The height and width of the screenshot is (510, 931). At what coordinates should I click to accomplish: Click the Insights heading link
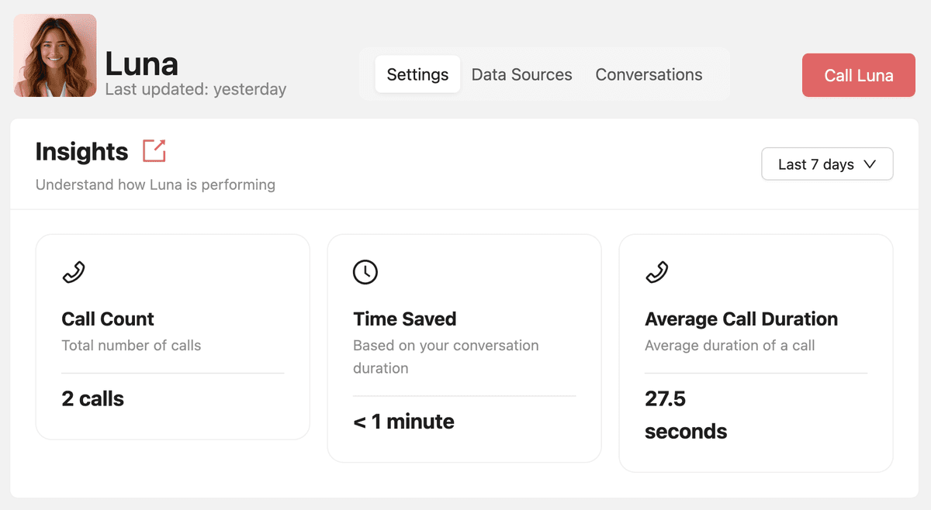point(81,152)
